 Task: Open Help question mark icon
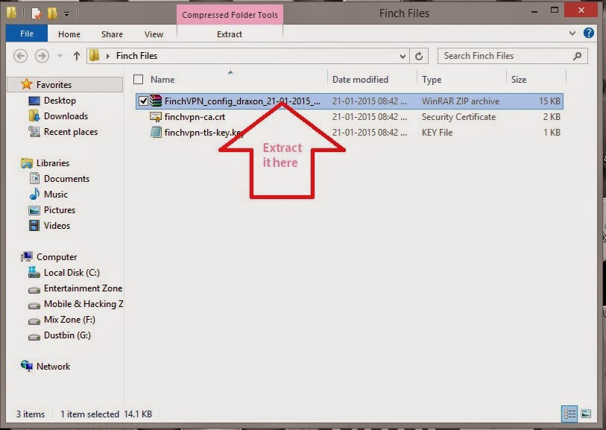[589, 33]
